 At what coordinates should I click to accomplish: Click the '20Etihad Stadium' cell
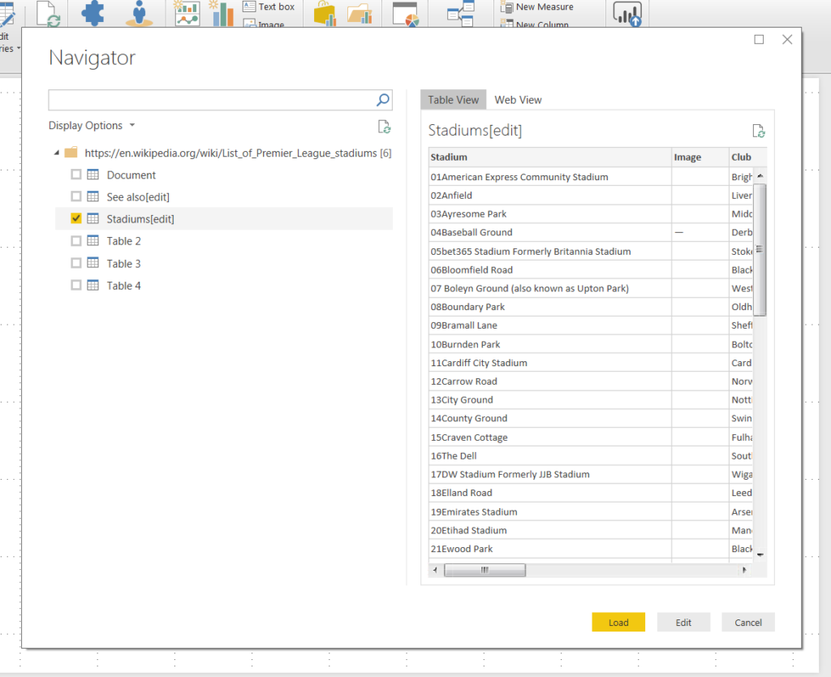tap(550, 530)
